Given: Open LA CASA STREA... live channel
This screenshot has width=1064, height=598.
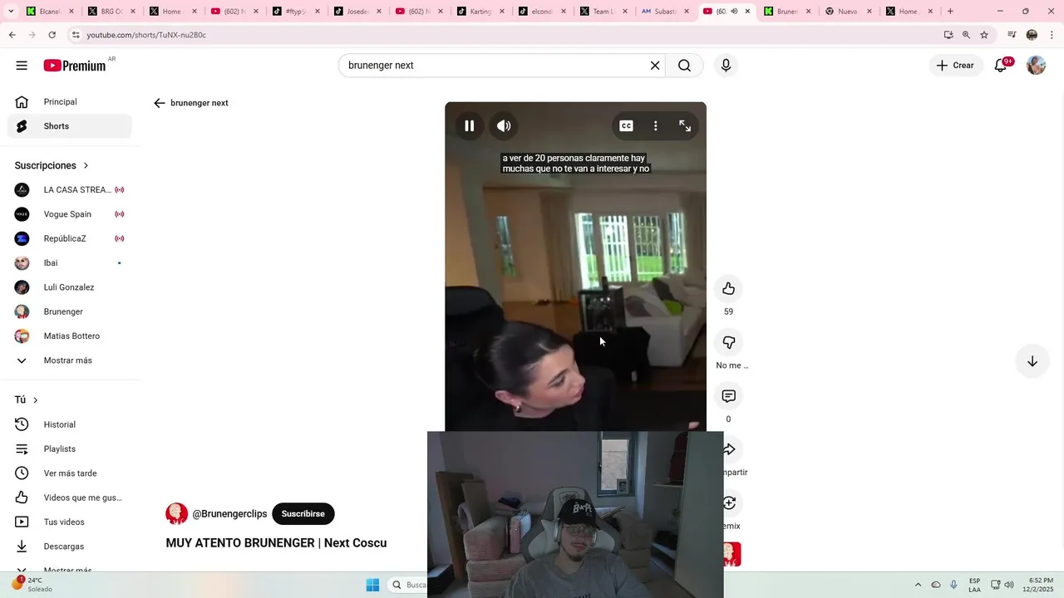Looking at the screenshot, I should (70, 189).
